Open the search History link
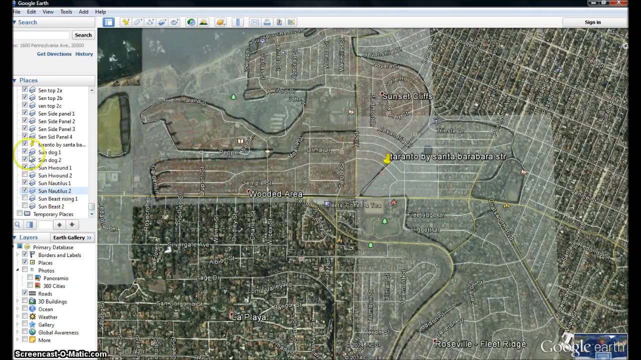641x360 pixels. pyautogui.click(x=84, y=54)
